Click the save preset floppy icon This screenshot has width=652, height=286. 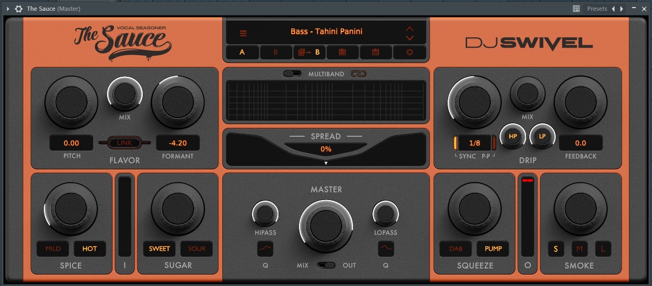tap(342, 52)
